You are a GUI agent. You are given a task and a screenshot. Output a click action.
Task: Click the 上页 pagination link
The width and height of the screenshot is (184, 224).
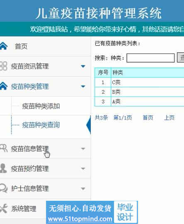tap(169, 118)
